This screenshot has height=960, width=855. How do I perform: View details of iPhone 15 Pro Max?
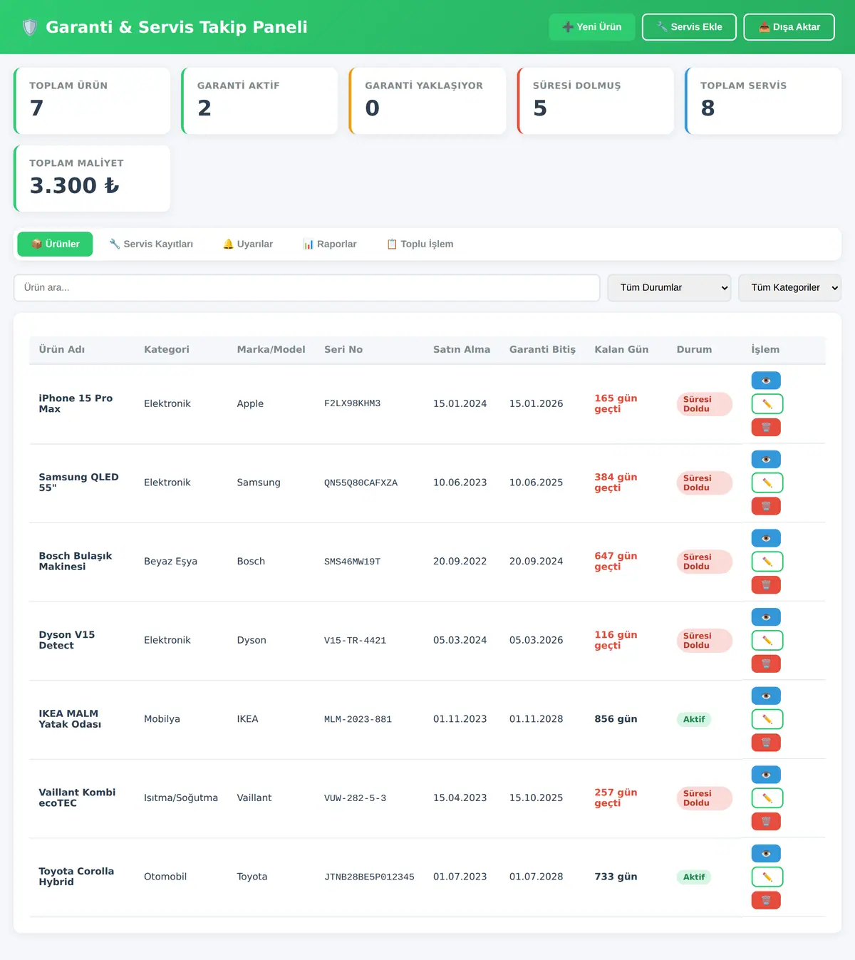(x=766, y=381)
